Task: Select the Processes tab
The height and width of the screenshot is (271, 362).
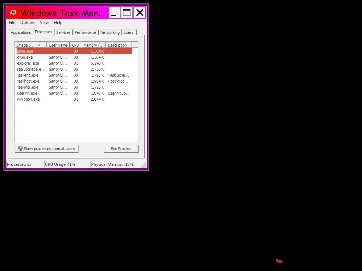Action: coord(43,32)
